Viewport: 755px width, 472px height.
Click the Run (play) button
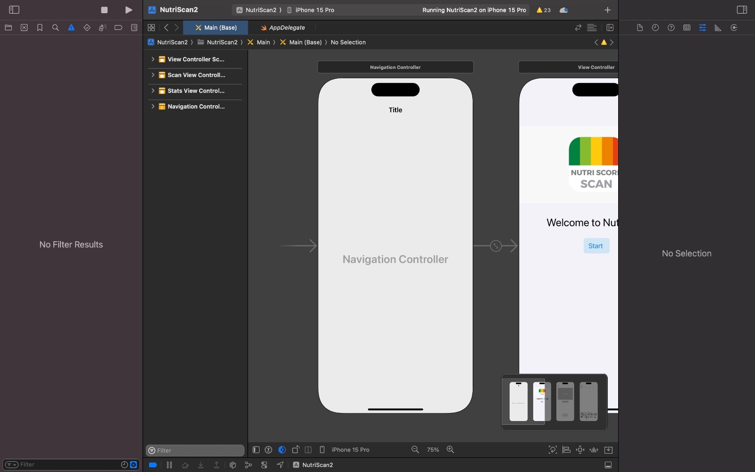[128, 10]
